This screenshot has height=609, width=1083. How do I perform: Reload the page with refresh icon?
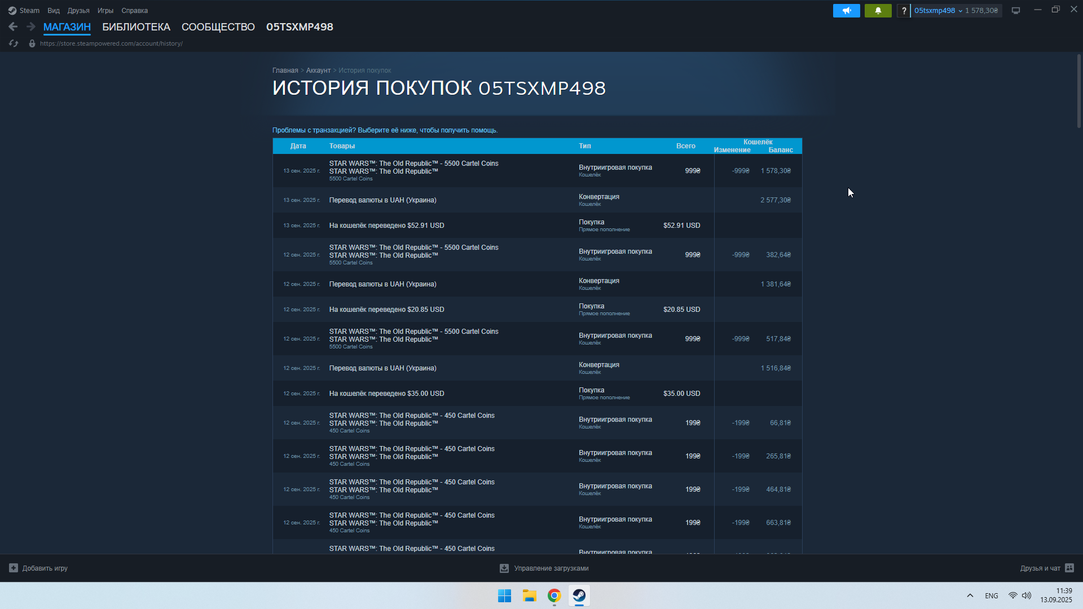pos(14,43)
